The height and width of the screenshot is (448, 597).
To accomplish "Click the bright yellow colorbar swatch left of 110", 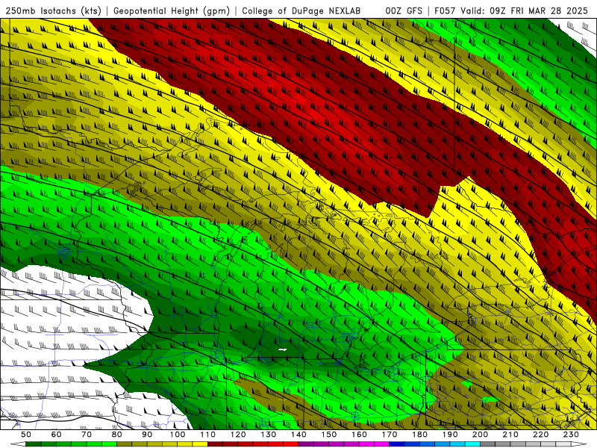I will click(200, 444).
